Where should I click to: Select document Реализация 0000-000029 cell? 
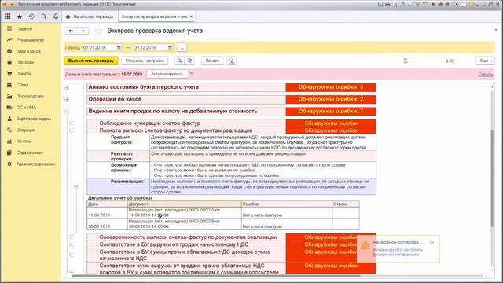(185, 224)
